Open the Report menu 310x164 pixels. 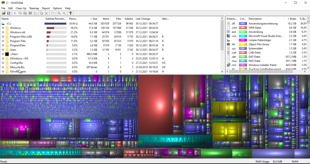pos(46,8)
